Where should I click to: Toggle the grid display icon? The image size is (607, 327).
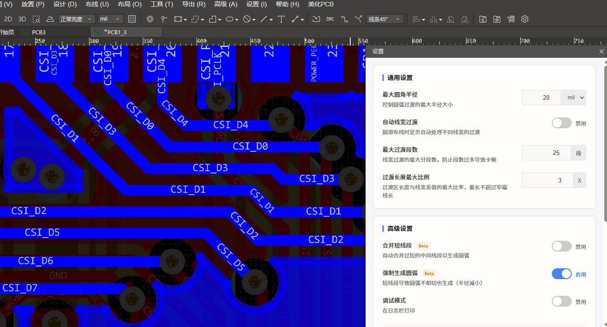(132, 19)
